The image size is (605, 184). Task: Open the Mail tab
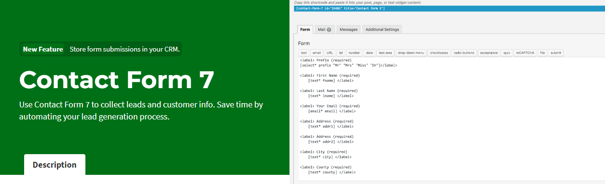[324, 29]
